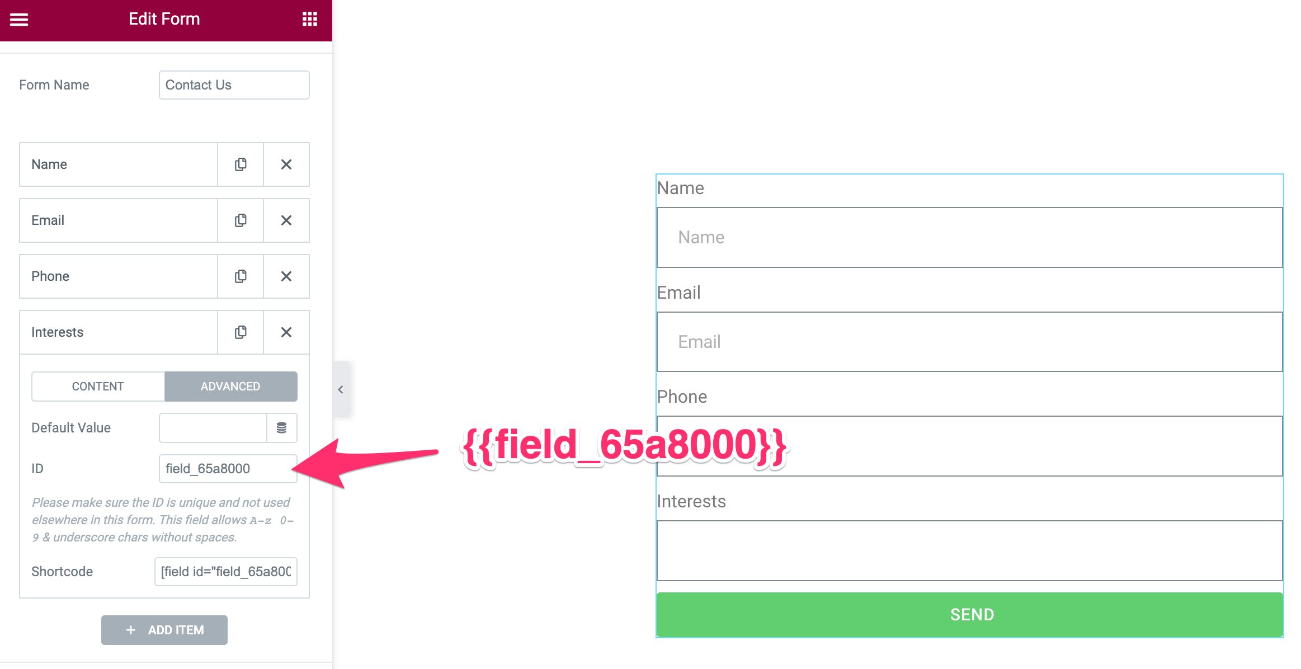Click the delete icon for Email field

point(286,220)
